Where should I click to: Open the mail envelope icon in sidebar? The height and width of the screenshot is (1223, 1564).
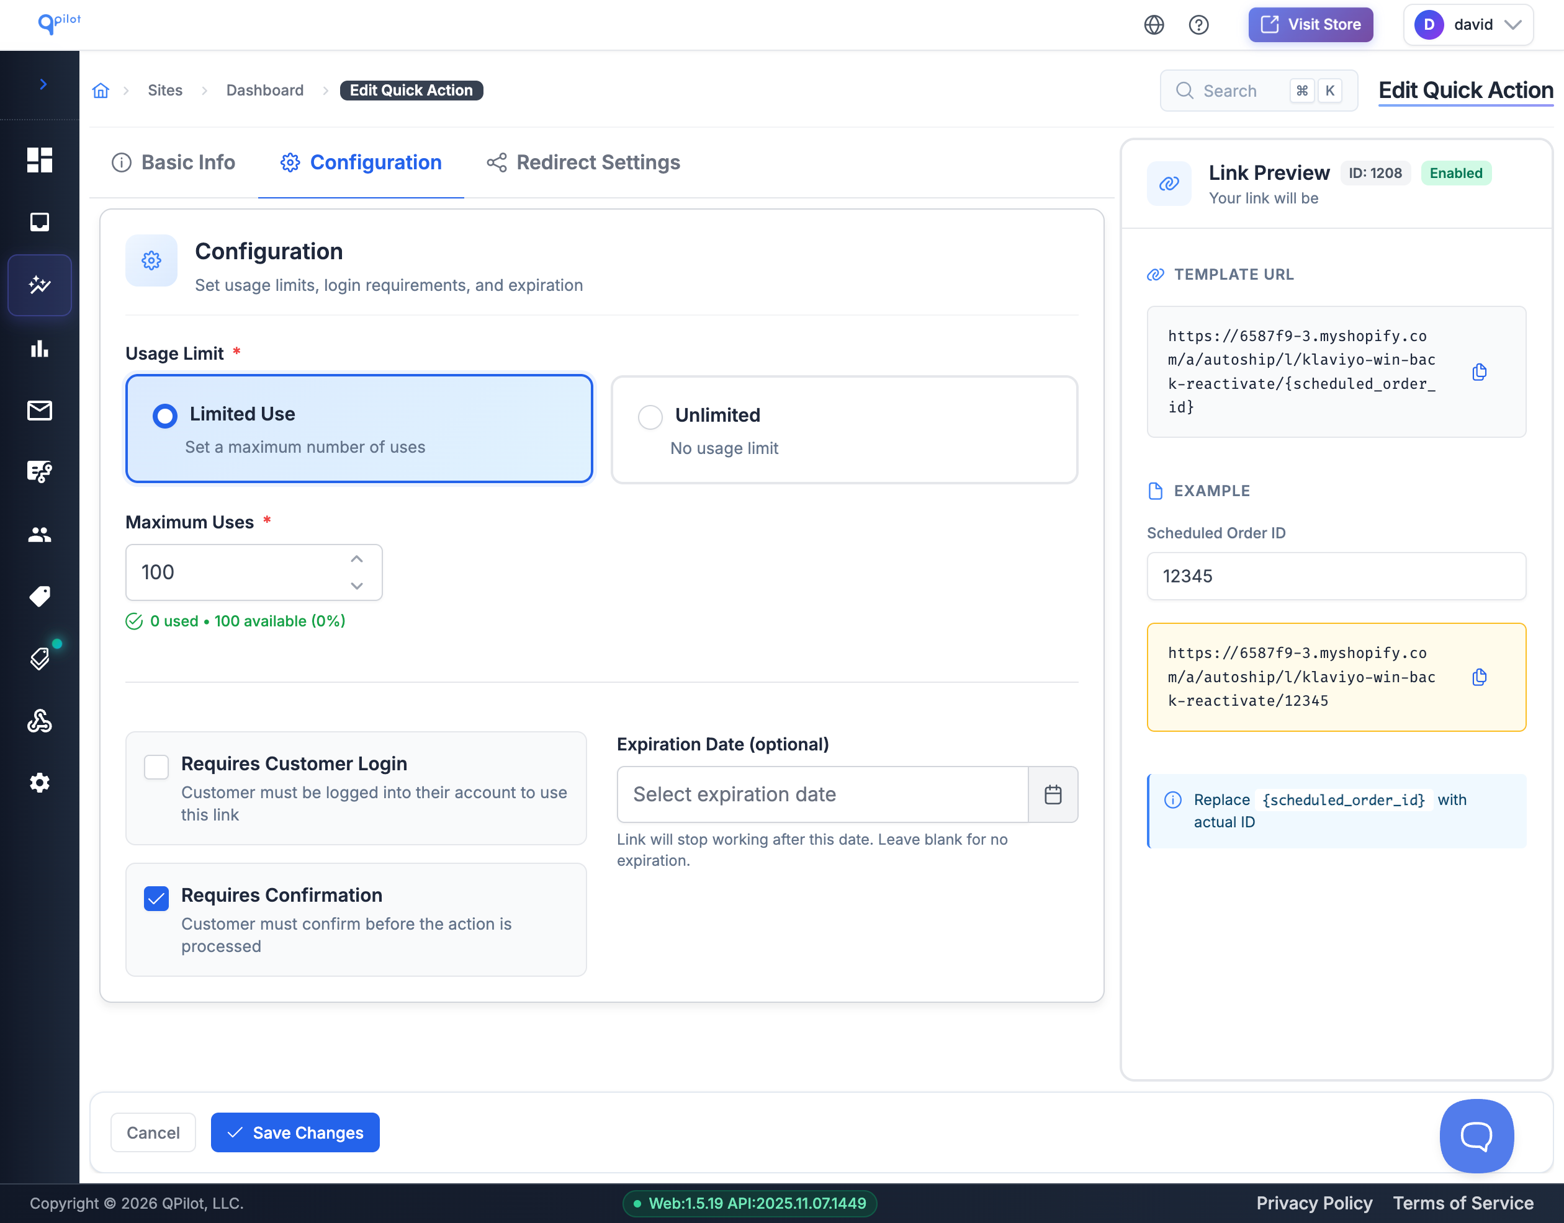tap(39, 411)
